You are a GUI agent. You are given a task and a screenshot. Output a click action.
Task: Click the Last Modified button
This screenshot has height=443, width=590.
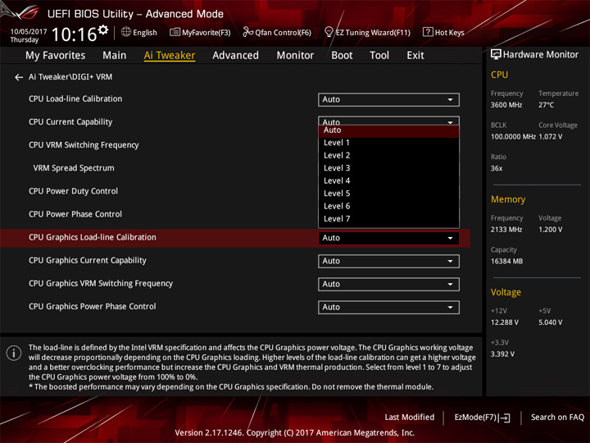tap(410, 418)
